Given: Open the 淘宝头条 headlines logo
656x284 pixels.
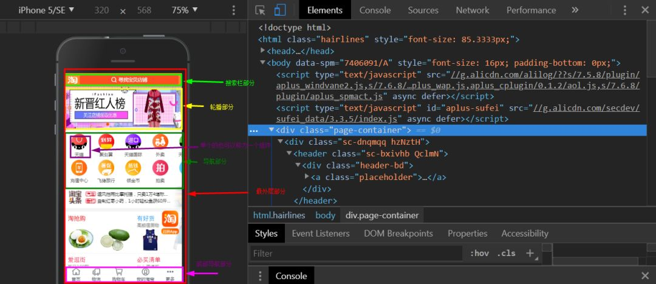Looking at the screenshot, I should click(x=75, y=198).
